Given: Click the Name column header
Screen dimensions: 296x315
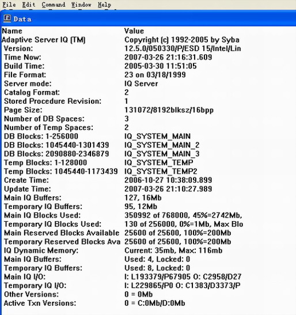Looking at the screenshot, I should coord(12,31).
